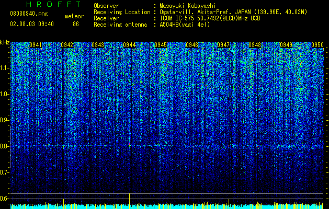Click the timestamp 02.08.03 09:40
The image size is (329, 209).
pos(32,24)
